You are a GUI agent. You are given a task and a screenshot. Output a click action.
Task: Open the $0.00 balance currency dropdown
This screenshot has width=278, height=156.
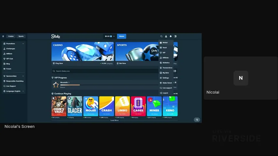tap(110, 36)
